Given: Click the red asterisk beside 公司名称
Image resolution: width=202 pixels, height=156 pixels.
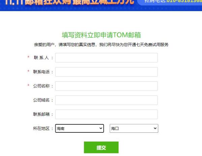Looking at the screenshot, I should 29,85.
